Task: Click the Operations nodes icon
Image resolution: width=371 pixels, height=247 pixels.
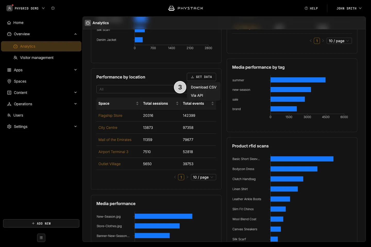Action: (x=9, y=104)
